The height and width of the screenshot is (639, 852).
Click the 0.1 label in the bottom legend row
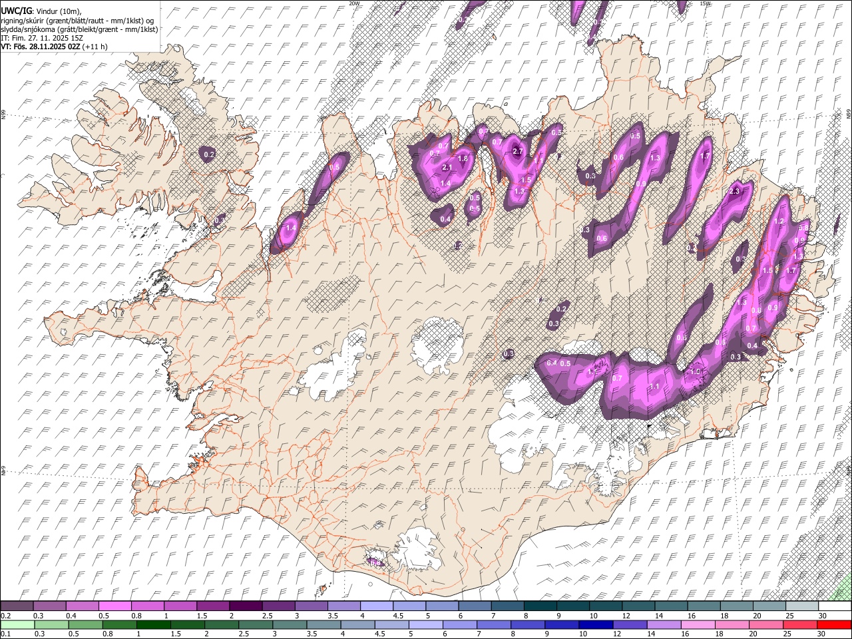click(x=5, y=634)
